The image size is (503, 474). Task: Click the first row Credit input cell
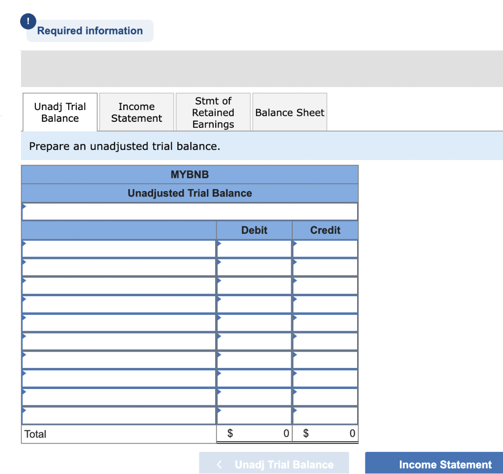click(x=325, y=249)
